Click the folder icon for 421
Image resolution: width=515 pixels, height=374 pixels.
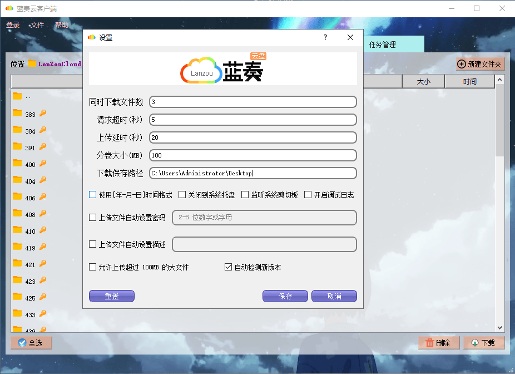click(17, 263)
